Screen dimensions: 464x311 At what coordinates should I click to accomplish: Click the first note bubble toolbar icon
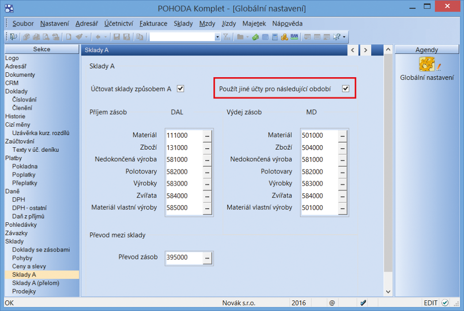pos(308,37)
